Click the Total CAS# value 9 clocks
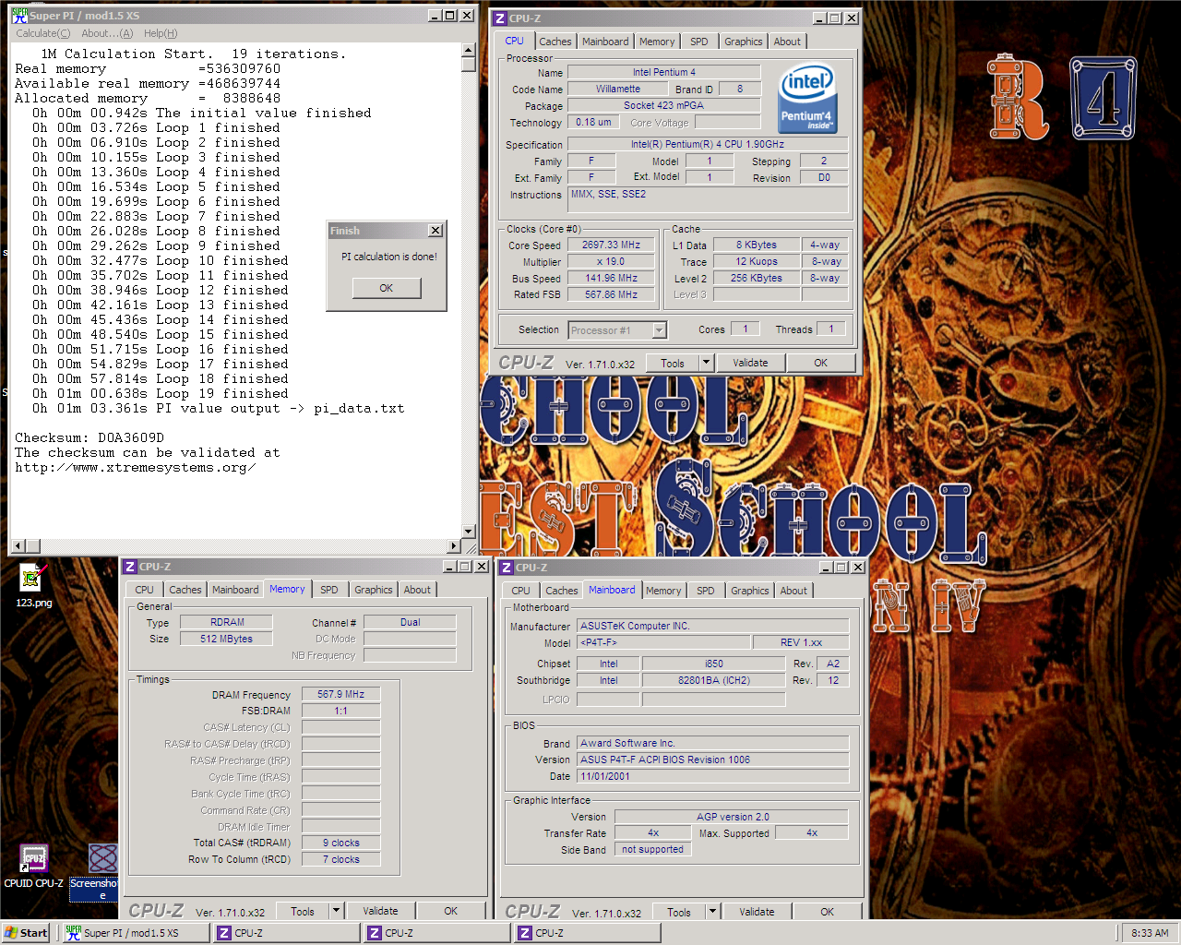1181x945 pixels. point(341,843)
